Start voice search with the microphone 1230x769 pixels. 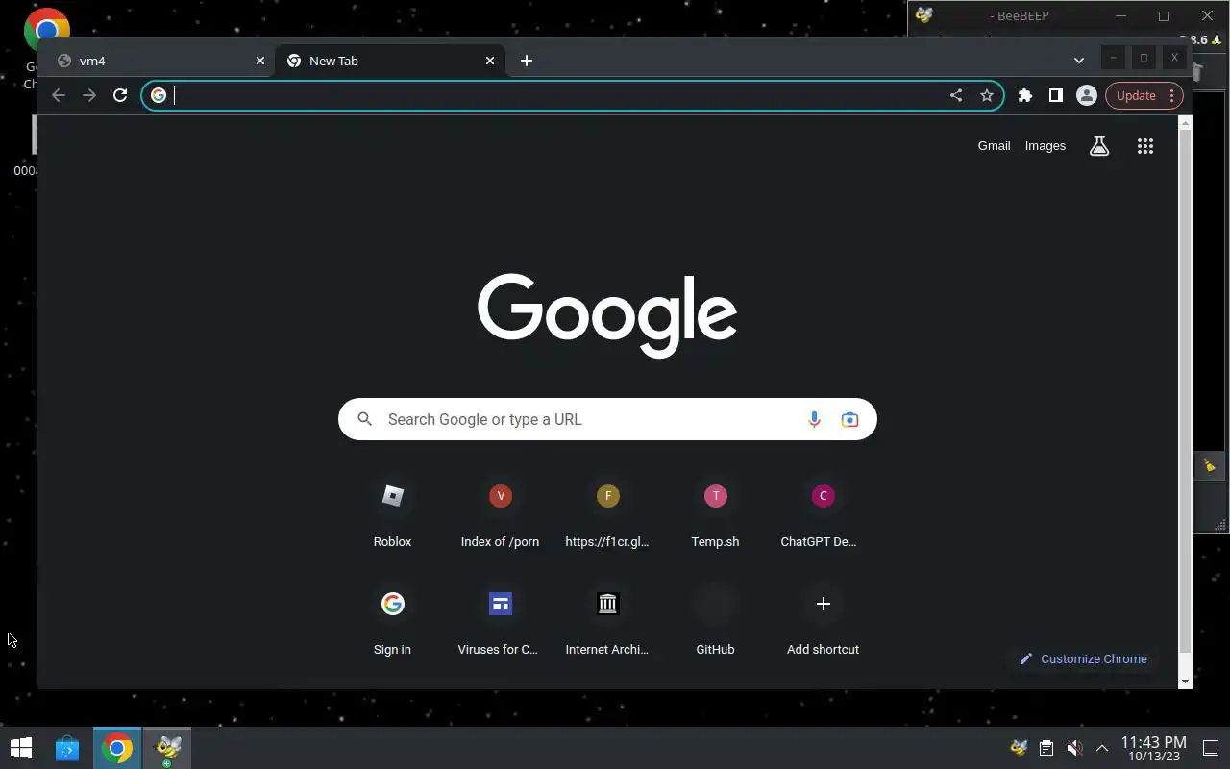pyautogui.click(x=814, y=419)
